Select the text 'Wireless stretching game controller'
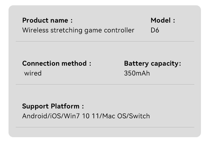The width and height of the screenshot is (210, 151). click(78, 30)
